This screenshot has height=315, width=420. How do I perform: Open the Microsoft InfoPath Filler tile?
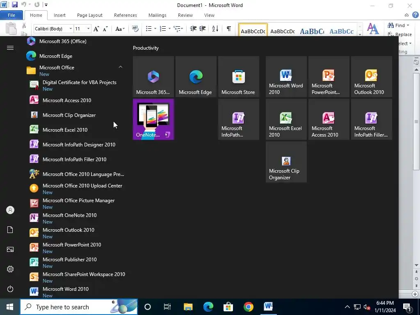click(x=371, y=119)
